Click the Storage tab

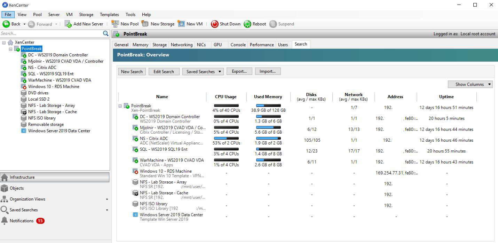coord(160,45)
